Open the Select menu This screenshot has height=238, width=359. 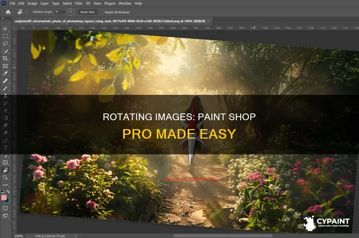[x=67, y=3]
